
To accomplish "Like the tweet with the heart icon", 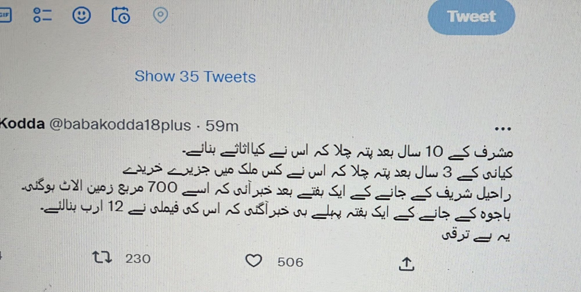I will (254, 260).
